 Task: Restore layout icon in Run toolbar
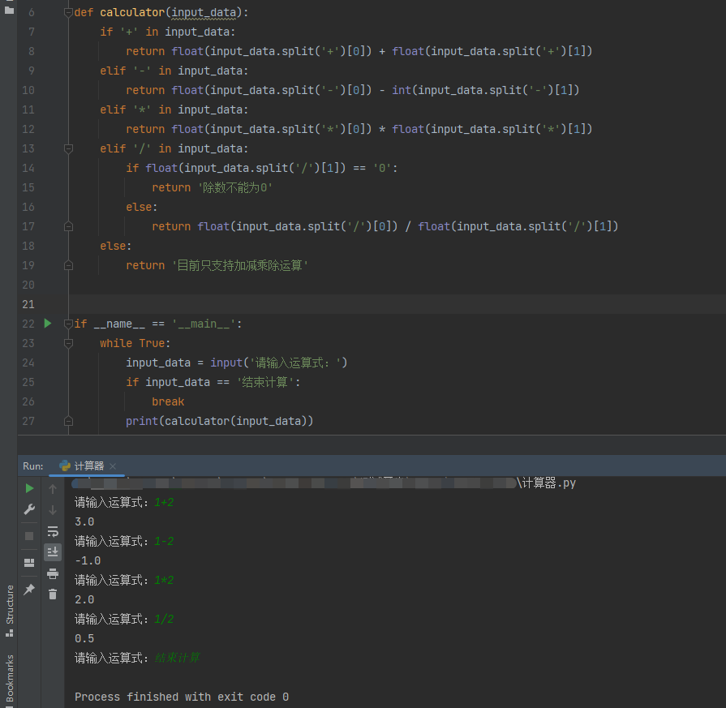pos(29,563)
